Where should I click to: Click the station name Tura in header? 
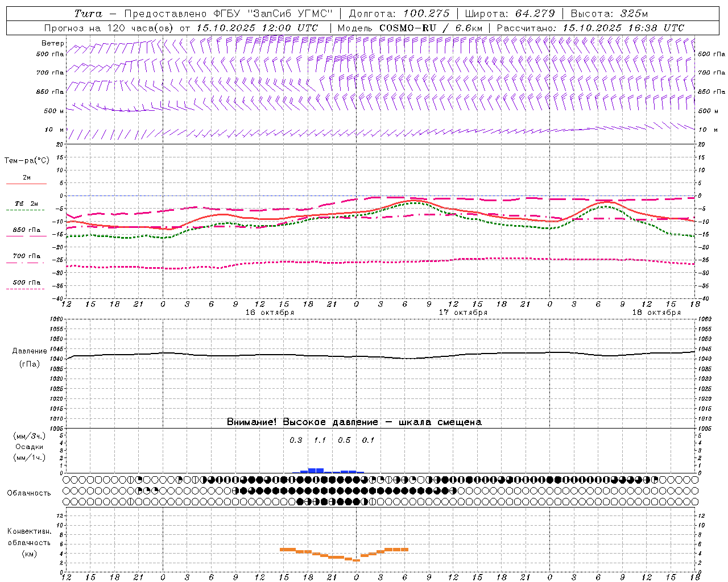pyautogui.click(x=88, y=14)
